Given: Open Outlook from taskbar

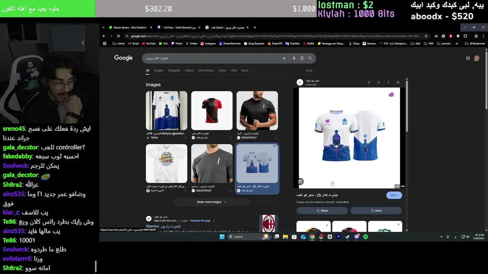Looking at the screenshot, I should (303, 237).
